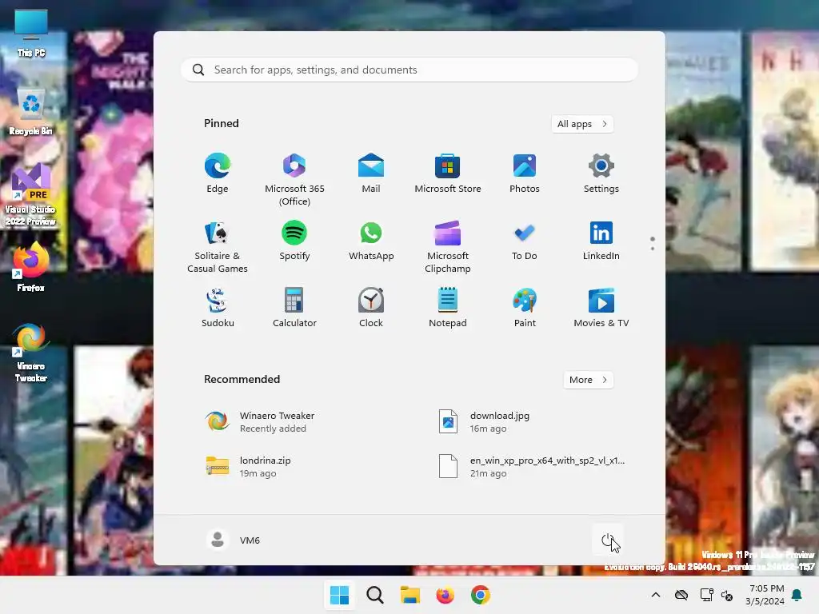
Task: Launch Spotify
Action: click(294, 241)
